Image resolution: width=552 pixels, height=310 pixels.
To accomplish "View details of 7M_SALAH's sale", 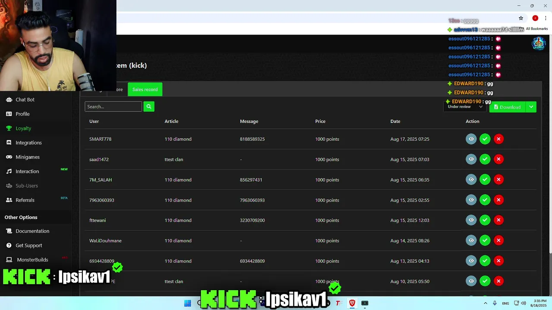I will coord(471,180).
